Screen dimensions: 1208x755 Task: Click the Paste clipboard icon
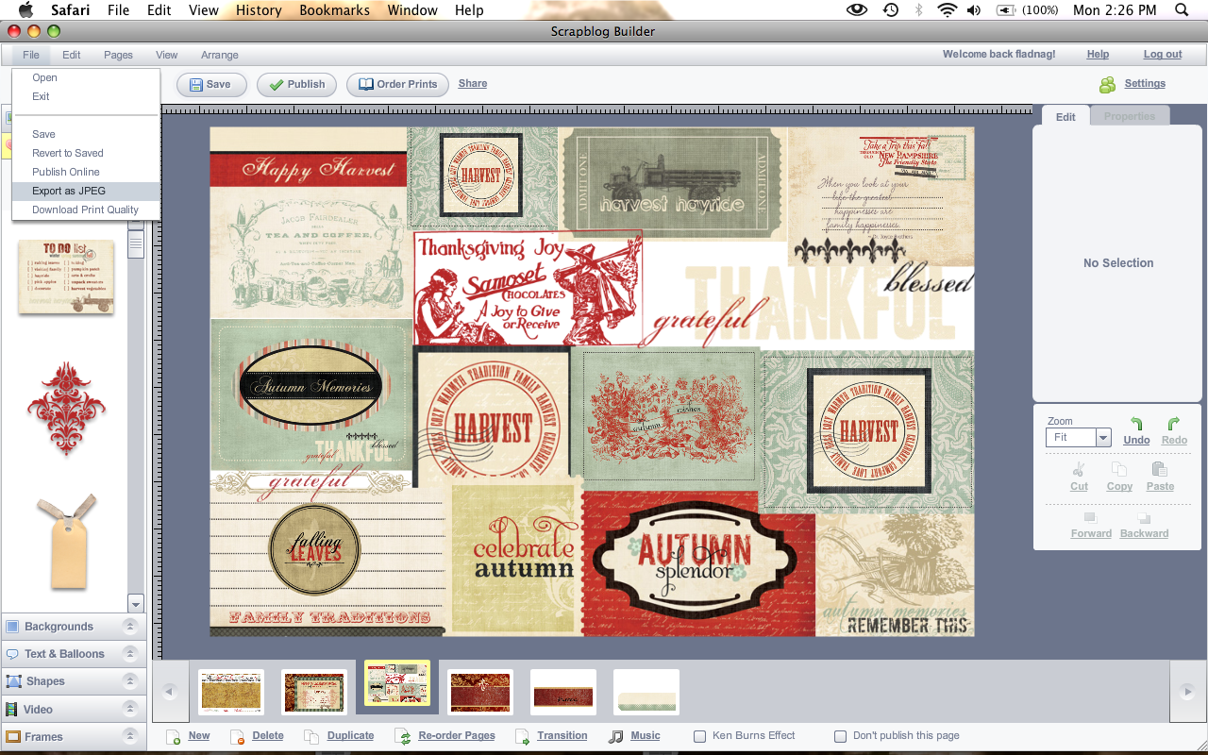(1160, 469)
